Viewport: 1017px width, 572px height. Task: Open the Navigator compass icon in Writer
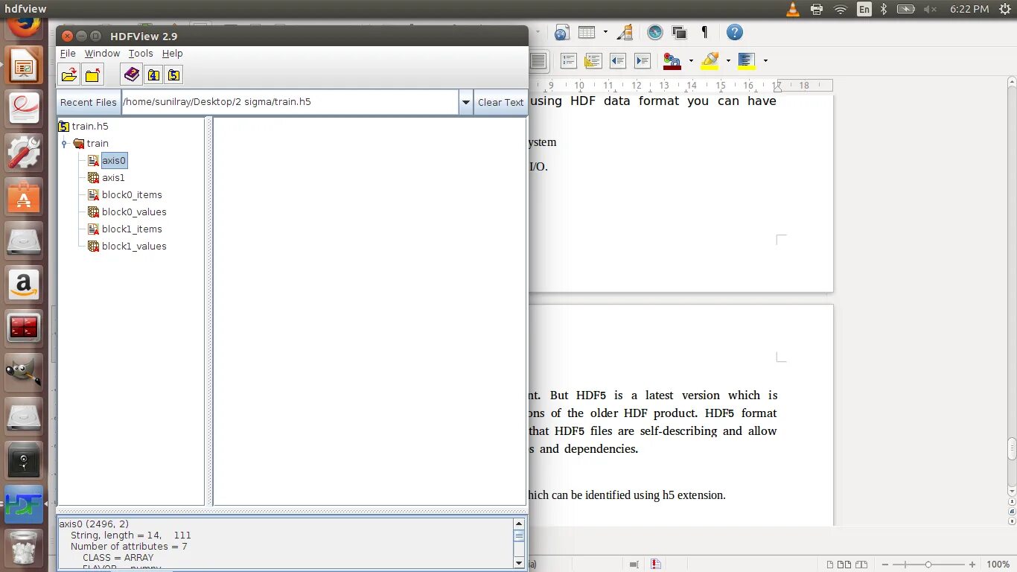[x=654, y=32]
